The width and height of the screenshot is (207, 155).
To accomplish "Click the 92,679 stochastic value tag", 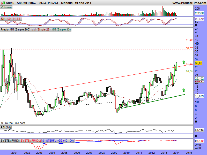I will click(x=199, y=19).
